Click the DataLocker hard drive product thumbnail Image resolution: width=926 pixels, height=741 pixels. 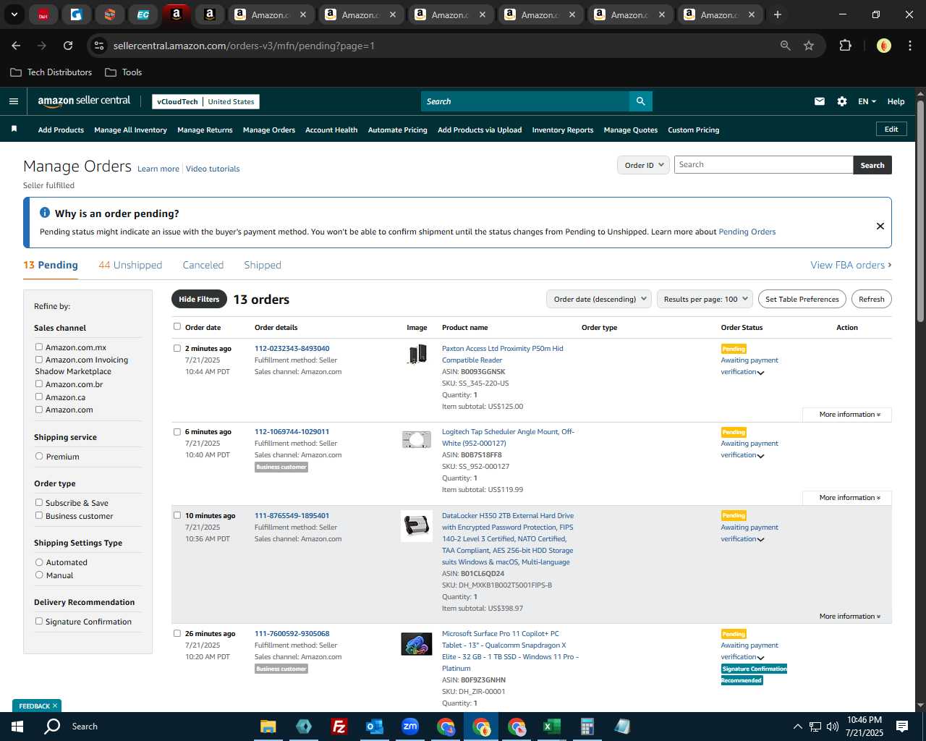click(417, 526)
